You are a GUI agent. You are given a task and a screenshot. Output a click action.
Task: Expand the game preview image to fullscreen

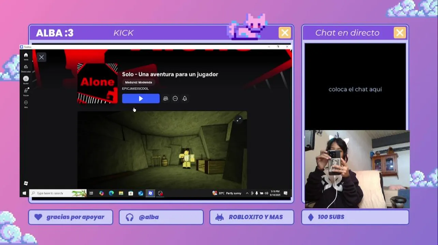point(239,119)
